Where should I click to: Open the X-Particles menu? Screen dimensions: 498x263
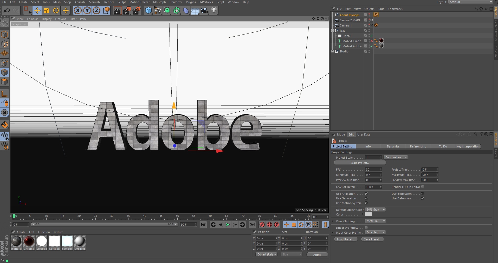coord(206,2)
